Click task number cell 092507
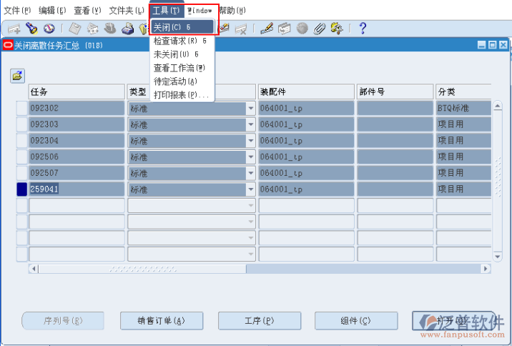 coord(77,173)
